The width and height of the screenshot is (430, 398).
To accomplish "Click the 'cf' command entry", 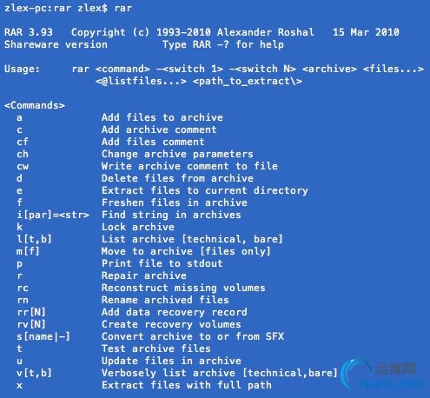I will click(x=23, y=142).
